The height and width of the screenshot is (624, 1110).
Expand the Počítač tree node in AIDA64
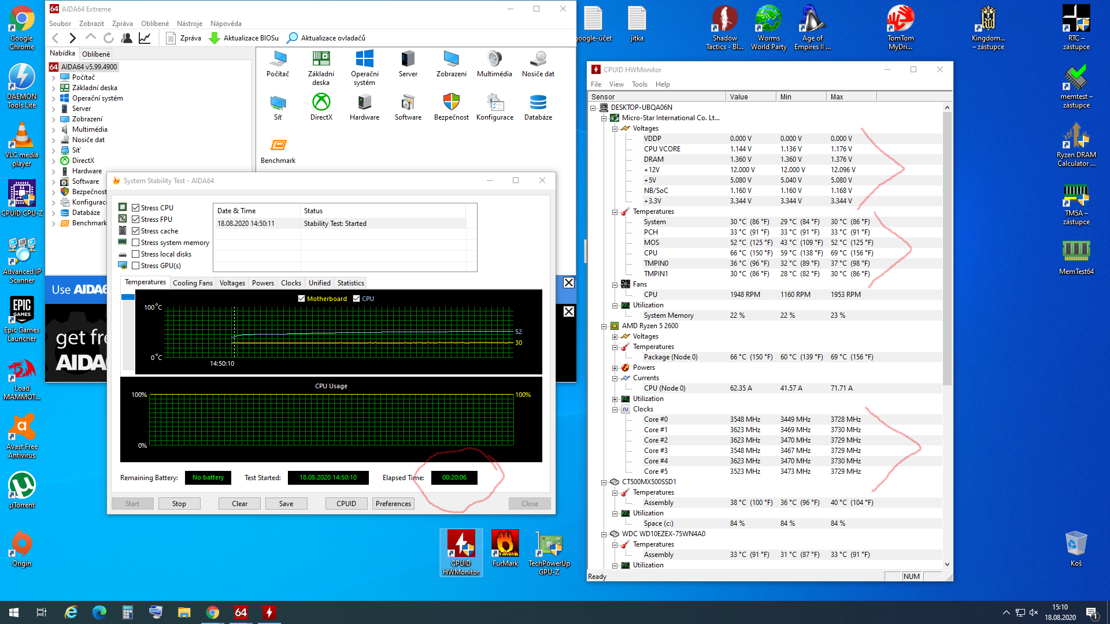pyautogui.click(x=54, y=77)
